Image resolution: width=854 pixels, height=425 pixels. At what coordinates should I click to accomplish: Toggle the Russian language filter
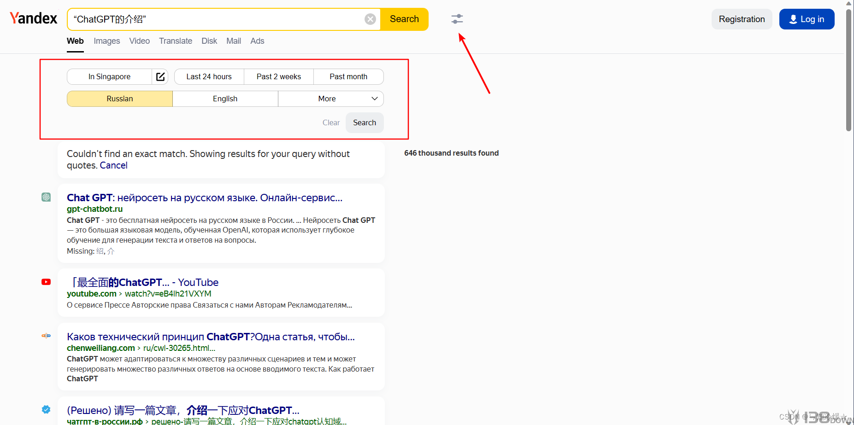click(120, 99)
